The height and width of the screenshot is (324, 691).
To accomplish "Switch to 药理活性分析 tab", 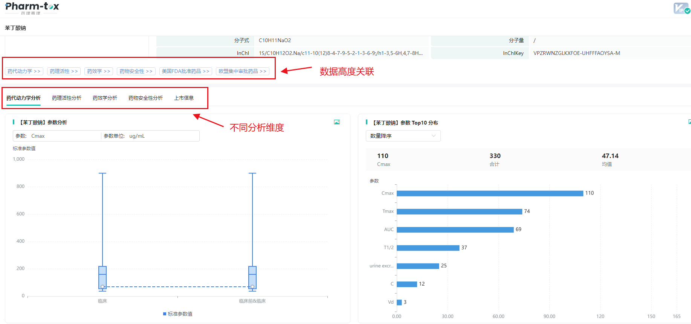I will click(x=66, y=98).
